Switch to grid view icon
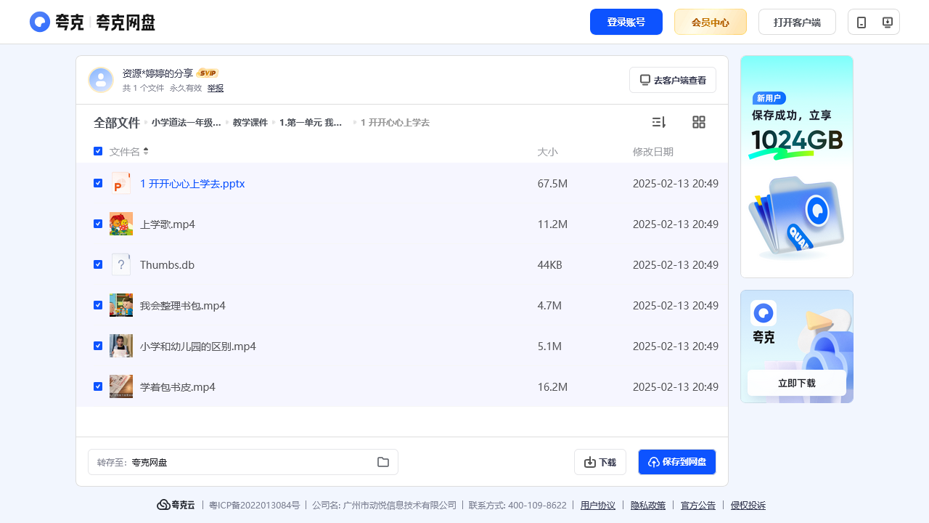Image resolution: width=929 pixels, height=523 pixels. (699, 122)
